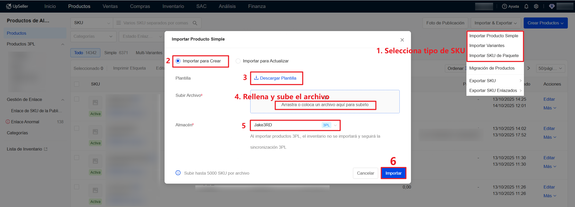Image resolution: width=575 pixels, height=207 pixels.
Task: Close the Importar Producto Simple dialog
Action: 402,40
